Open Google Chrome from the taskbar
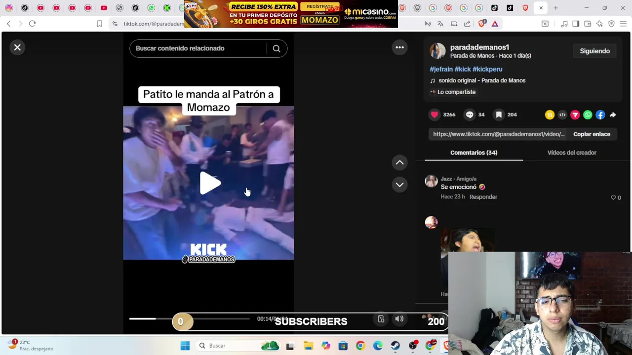Screen dimensions: 632x355 360,346
